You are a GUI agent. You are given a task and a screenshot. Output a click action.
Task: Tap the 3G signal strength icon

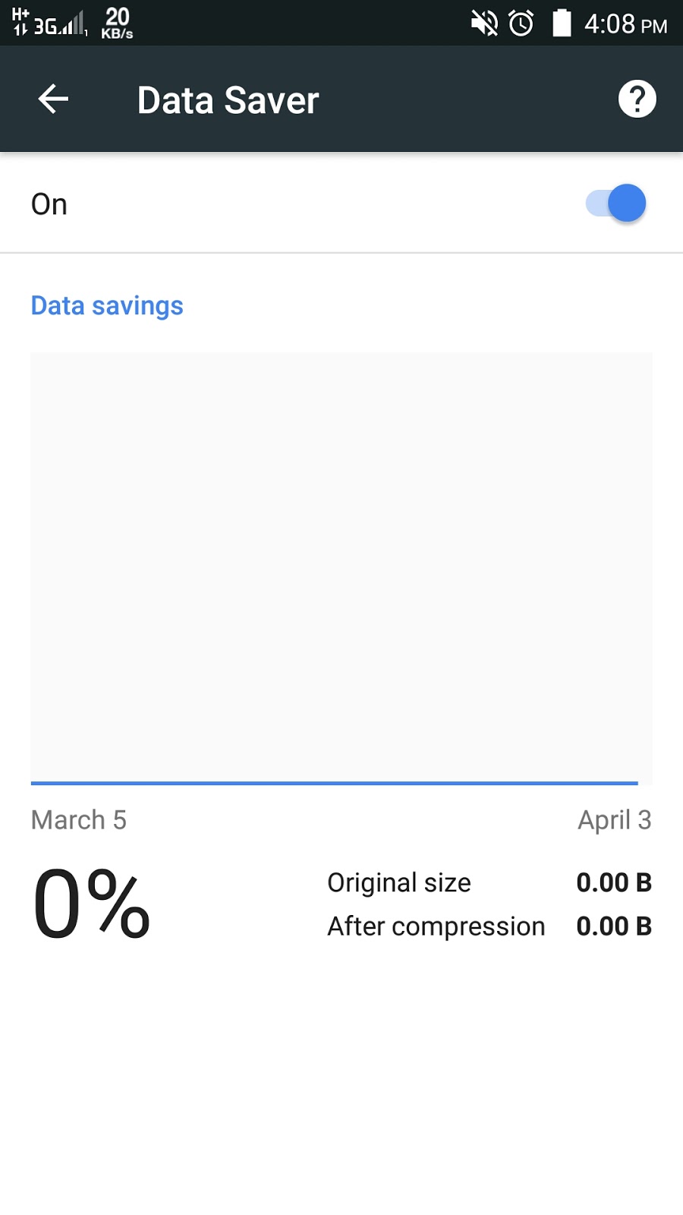pyautogui.click(x=61, y=27)
